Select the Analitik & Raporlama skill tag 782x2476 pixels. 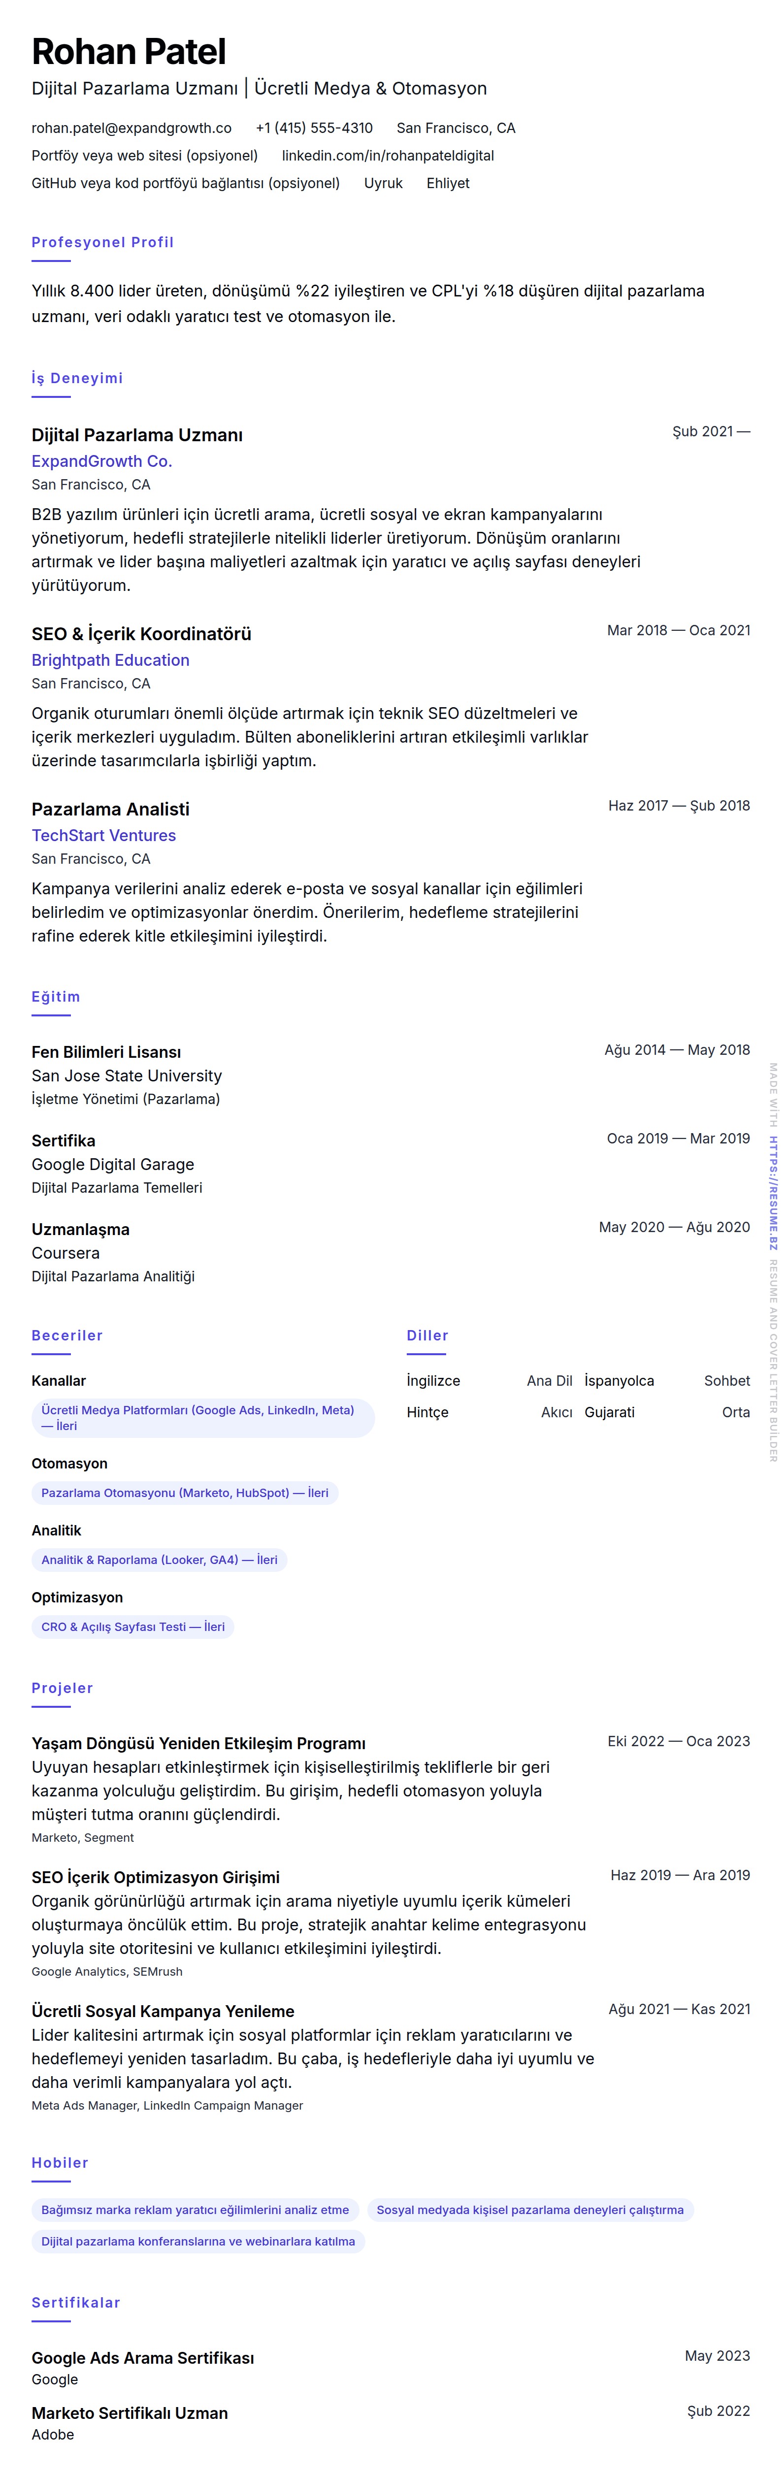[x=160, y=1560]
